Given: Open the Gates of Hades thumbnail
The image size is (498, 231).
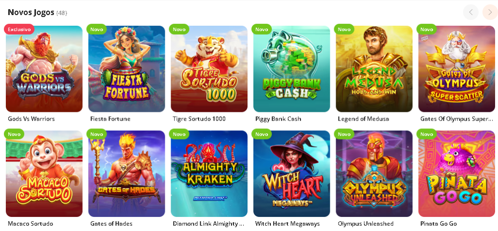Looking at the screenshot, I should pyautogui.click(x=127, y=174).
